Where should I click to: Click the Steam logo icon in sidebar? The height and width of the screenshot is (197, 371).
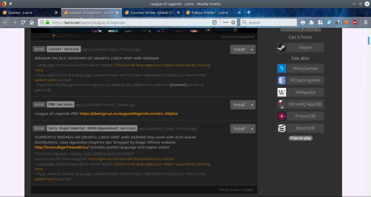pos(281,48)
